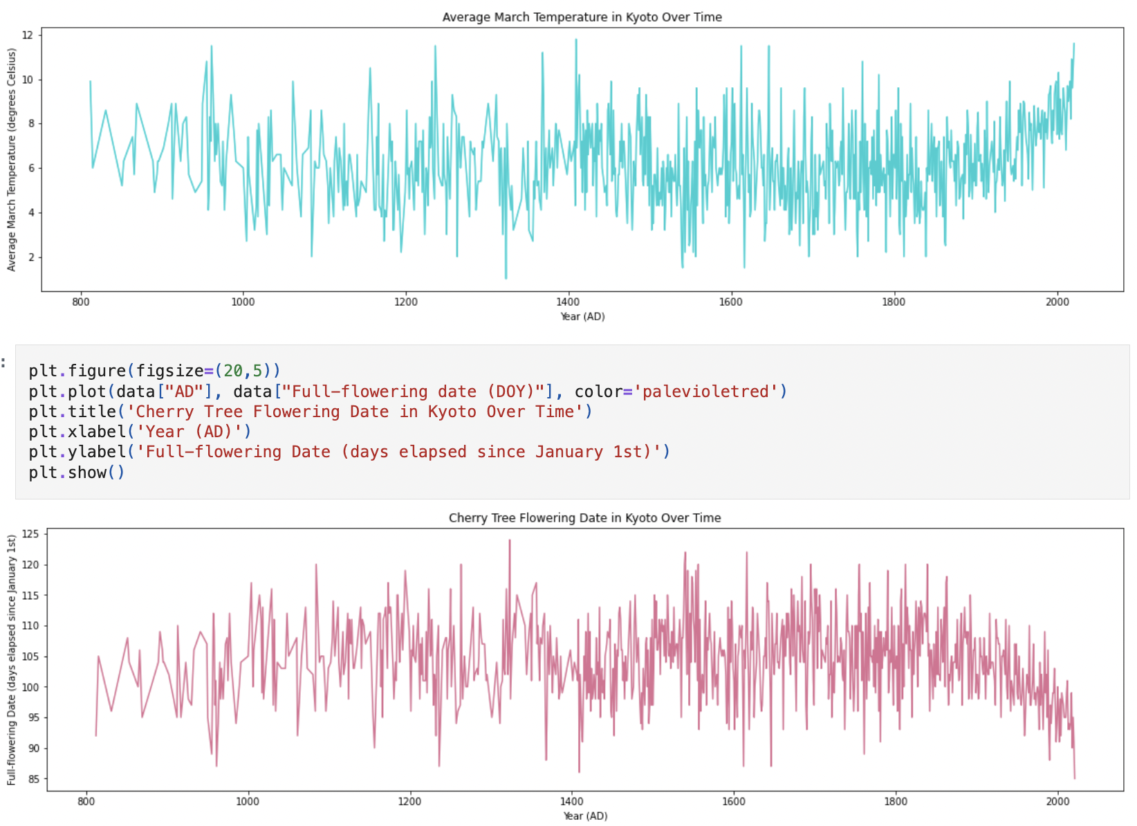The width and height of the screenshot is (1137, 826).
Task: Click the 1400 x-tick on flowering chart
Action: (x=571, y=801)
